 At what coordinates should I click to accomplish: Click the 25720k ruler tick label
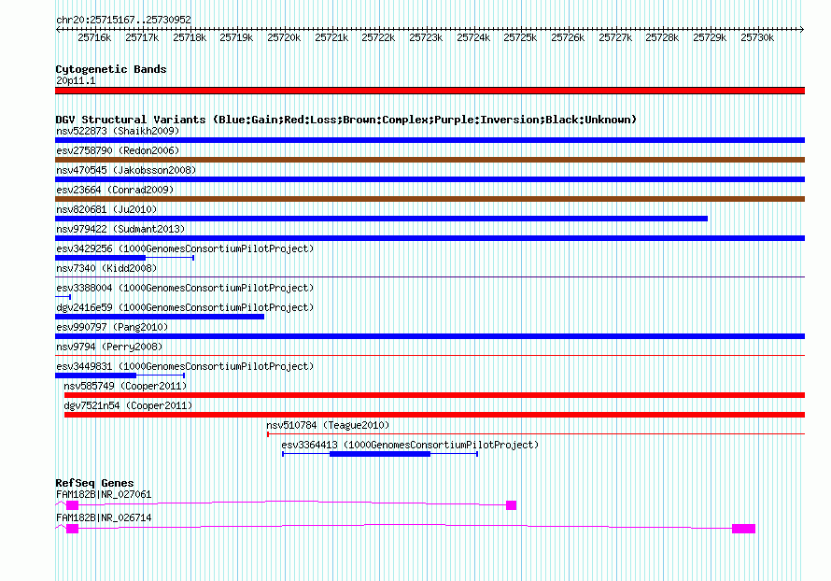(284, 37)
